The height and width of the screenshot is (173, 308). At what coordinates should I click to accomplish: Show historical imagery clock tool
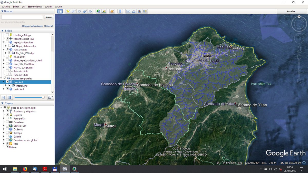coord(98,11)
